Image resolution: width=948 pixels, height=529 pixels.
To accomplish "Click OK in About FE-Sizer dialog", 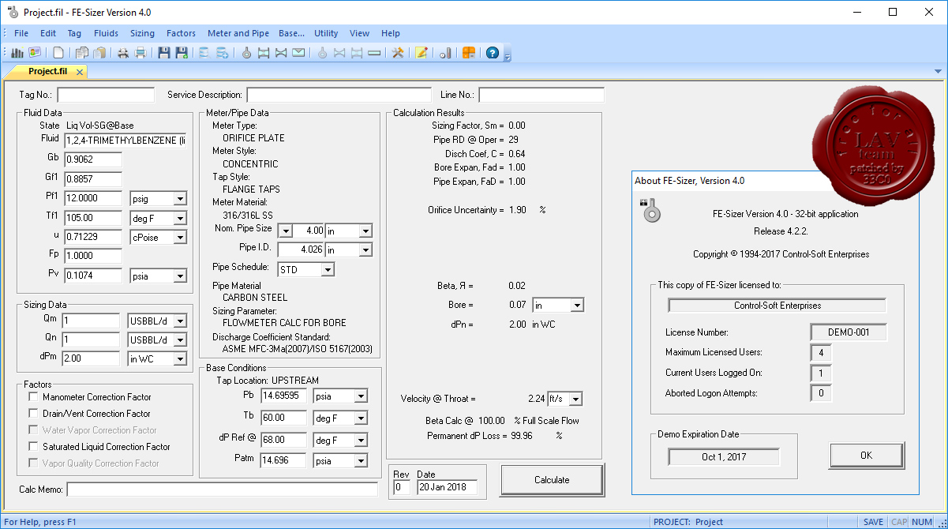I will coord(866,456).
